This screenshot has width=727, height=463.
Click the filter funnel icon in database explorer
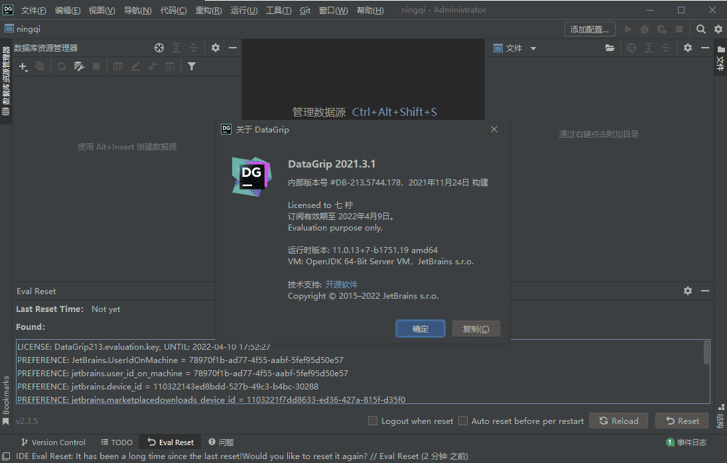tap(191, 66)
